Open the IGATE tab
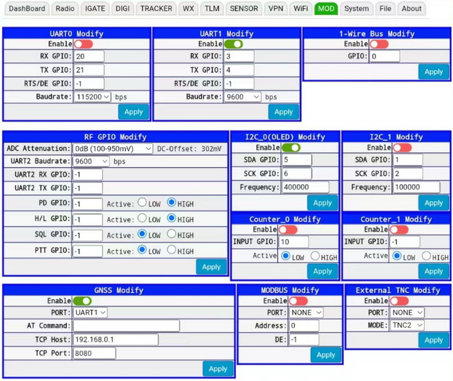Screen dimensions: 453x381 coord(95,9)
